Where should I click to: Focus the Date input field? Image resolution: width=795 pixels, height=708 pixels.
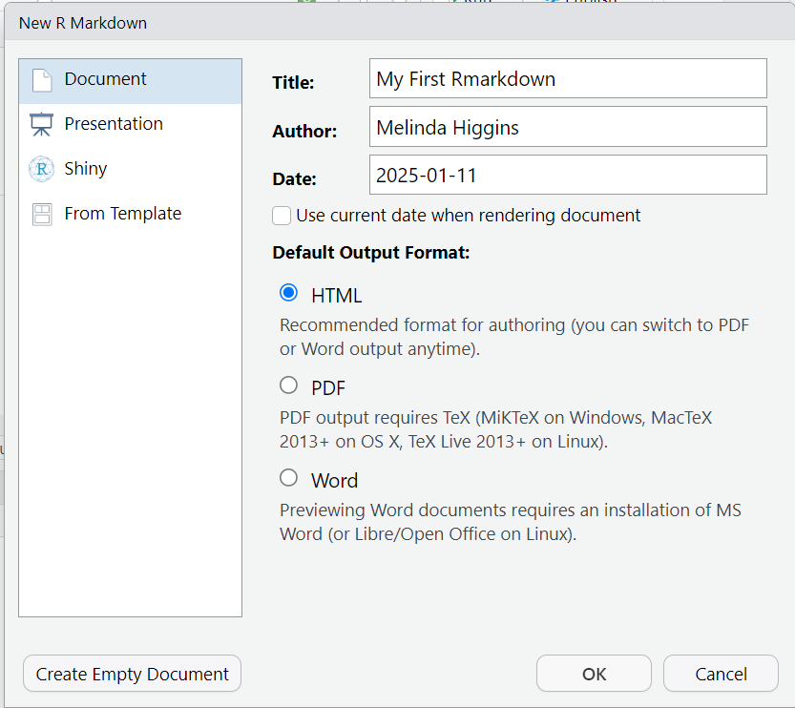[x=567, y=176]
